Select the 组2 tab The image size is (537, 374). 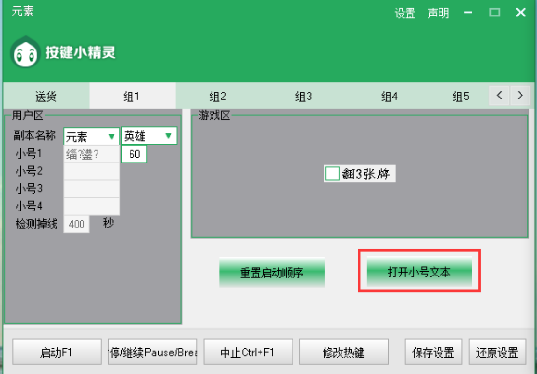click(217, 96)
